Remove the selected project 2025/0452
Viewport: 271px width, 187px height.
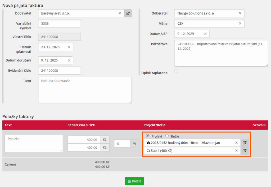(237, 143)
